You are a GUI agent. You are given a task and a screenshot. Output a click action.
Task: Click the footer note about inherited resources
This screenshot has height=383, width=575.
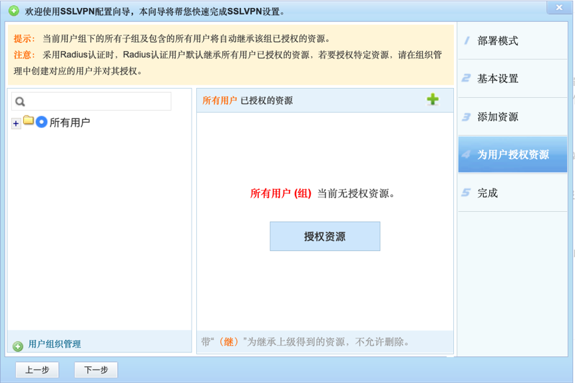point(305,342)
